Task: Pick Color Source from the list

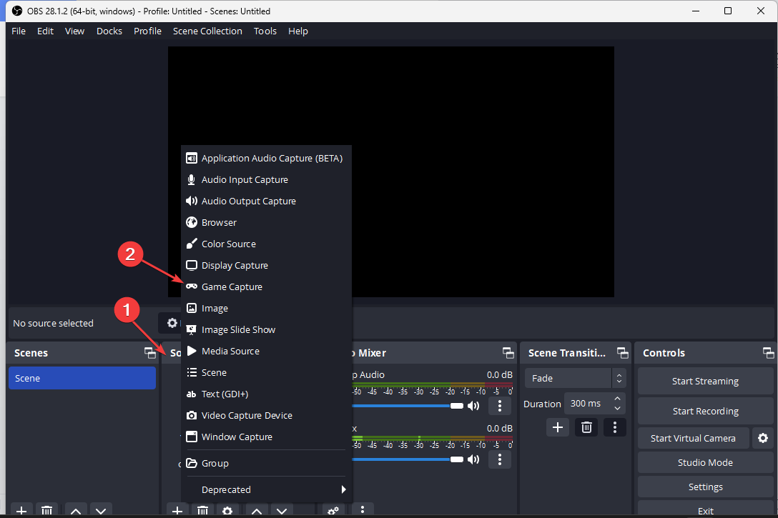Action: click(x=267, y=244)
